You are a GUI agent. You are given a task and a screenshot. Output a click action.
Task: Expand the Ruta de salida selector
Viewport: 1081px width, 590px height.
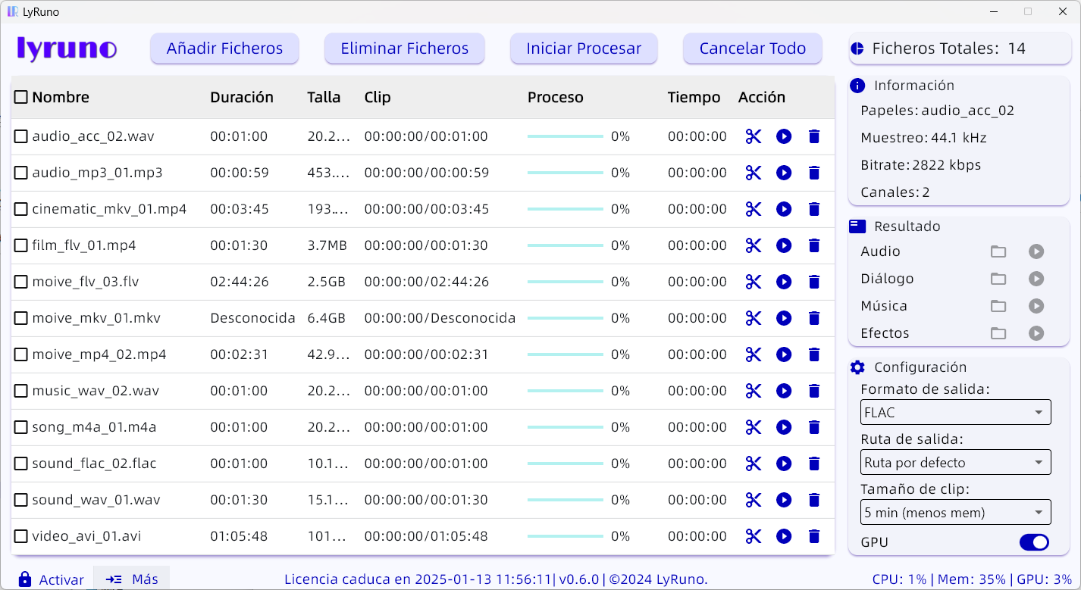coord(955,462)
